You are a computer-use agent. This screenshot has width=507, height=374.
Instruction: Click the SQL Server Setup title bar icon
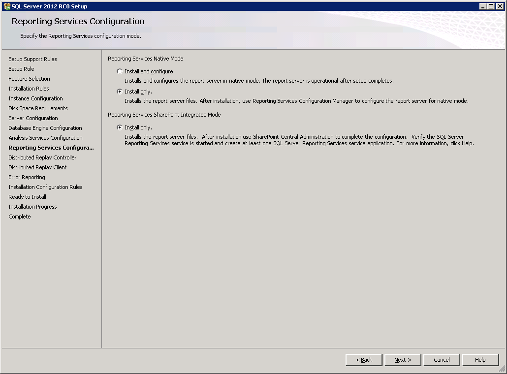click(x=6, y=6)
